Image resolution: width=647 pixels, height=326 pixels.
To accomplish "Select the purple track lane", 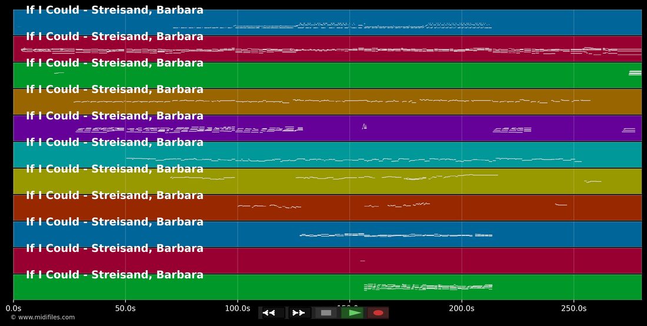I will [327, 128].
